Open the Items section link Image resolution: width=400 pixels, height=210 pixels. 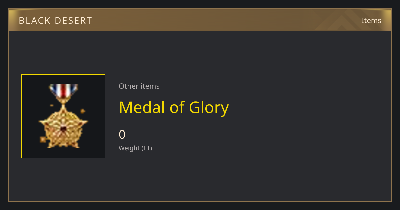coord(371,20)
